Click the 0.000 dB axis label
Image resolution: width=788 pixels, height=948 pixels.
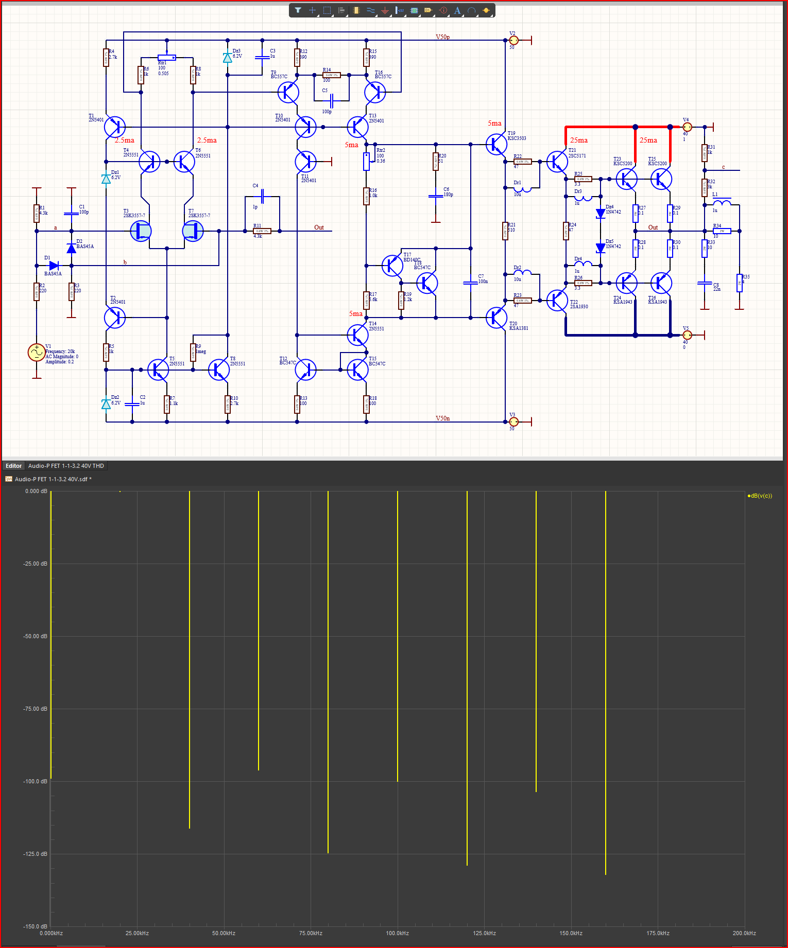pos(36,491)
